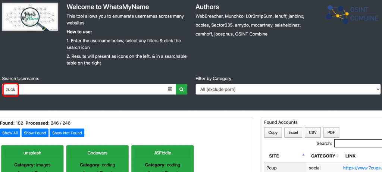The height and width of the screenshot is (172, 382).
Task: Click the OSINT Combine logo
Action: [x=352, y=14]
